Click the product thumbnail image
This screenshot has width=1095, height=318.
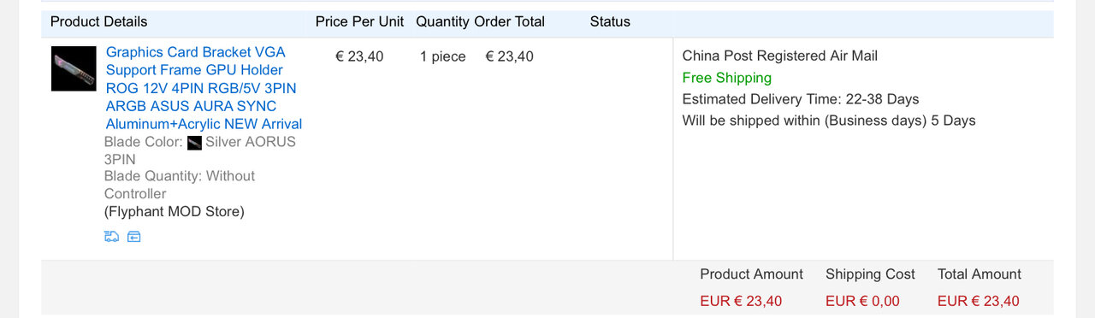click(x=74, y=68)
